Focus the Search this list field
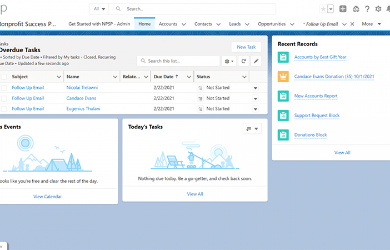 coord(178,61)
